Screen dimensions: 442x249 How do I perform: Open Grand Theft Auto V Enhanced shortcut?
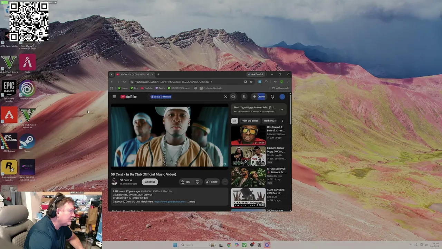click(x=27, y=118)
